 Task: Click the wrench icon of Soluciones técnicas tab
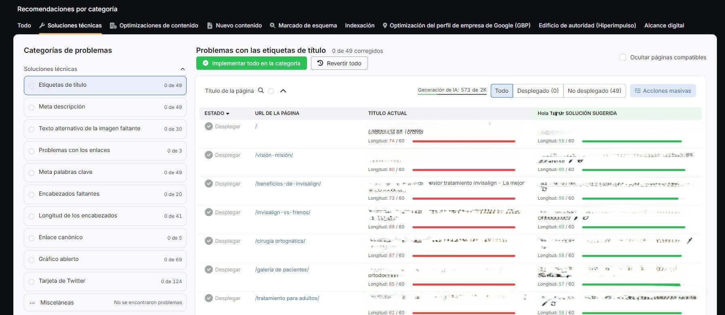(x=42, y=25)
